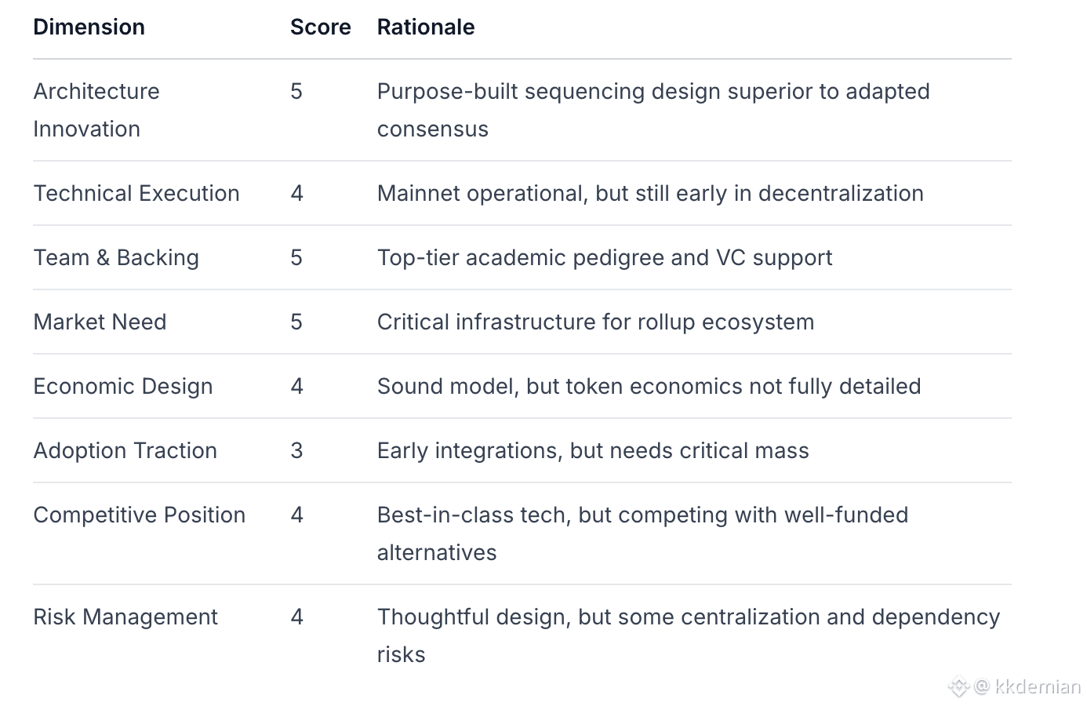This screenshot has height=706, width=1087.
Task: Select the 'Early integrations' rationale text
Action: [593, 451]
